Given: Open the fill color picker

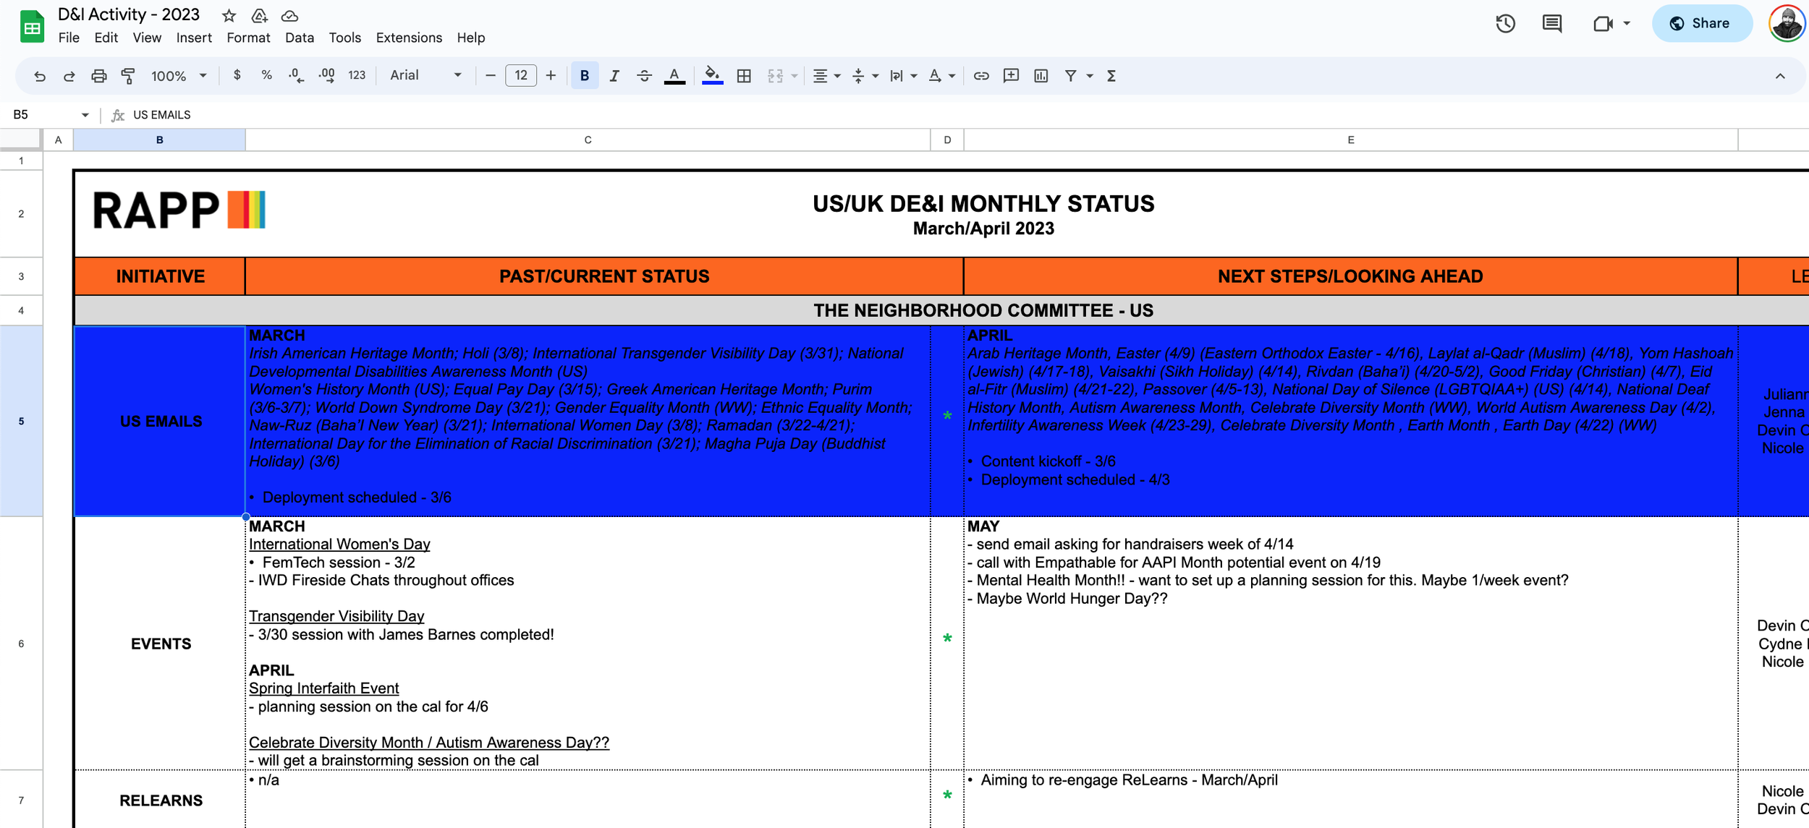Looking at the screenshot, I should (x=712, y=76).
